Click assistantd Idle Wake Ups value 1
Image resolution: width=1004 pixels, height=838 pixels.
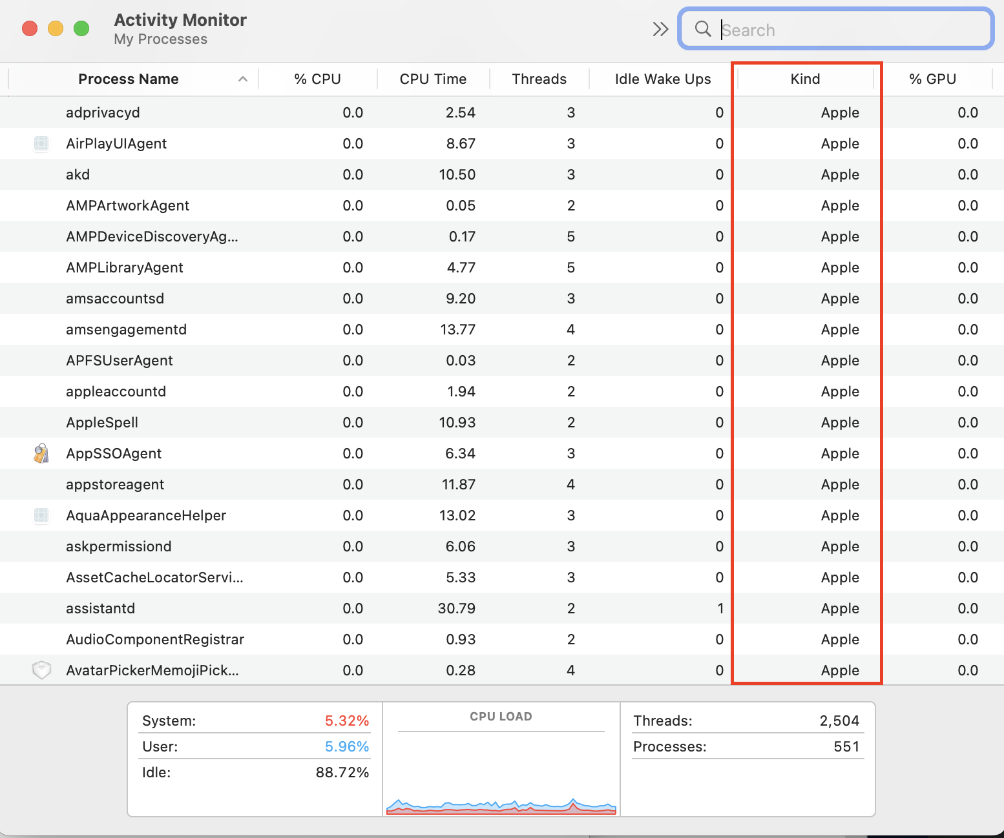click(720, 608)
